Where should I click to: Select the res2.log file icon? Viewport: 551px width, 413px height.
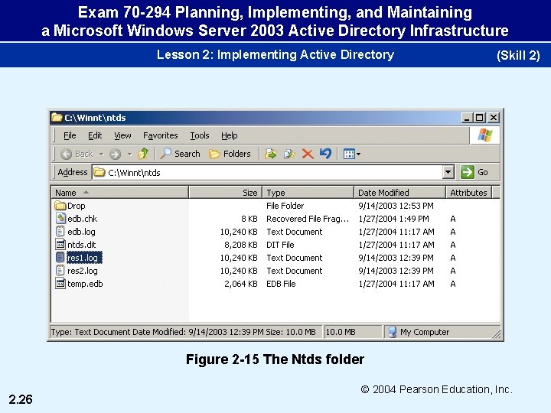[x=60, y=271]
